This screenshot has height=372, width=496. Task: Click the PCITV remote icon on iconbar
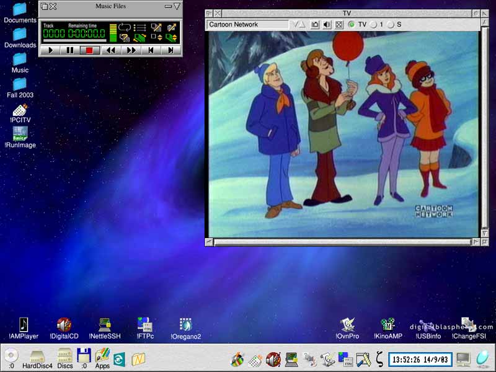pyautogui.click(x=255, y=360)
